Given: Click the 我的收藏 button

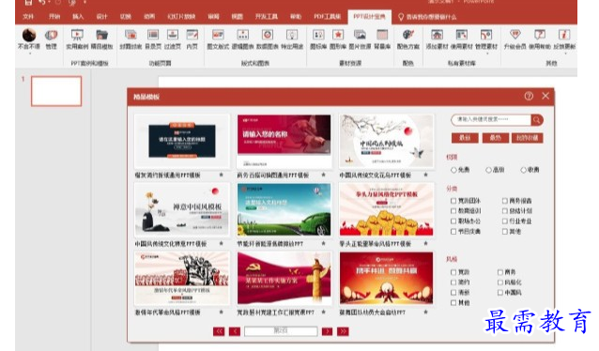Looking at the screenshot, I should click(527, 138).
